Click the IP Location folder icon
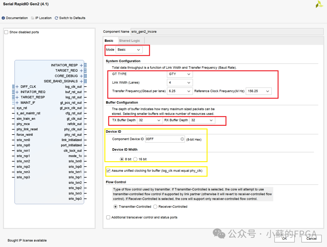This screenshot has width=327, height=247. coord(32,18)
